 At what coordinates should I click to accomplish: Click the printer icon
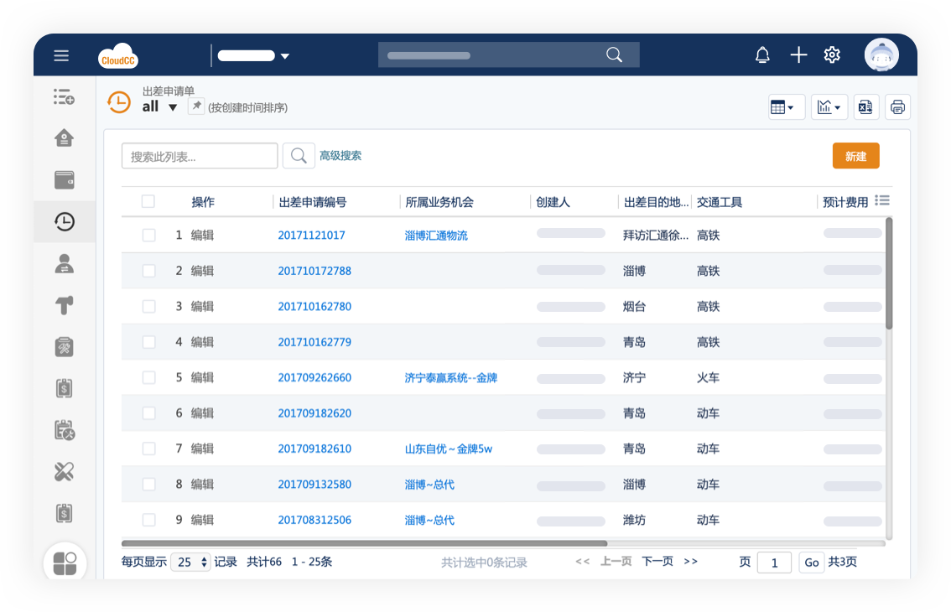[897, 106]
